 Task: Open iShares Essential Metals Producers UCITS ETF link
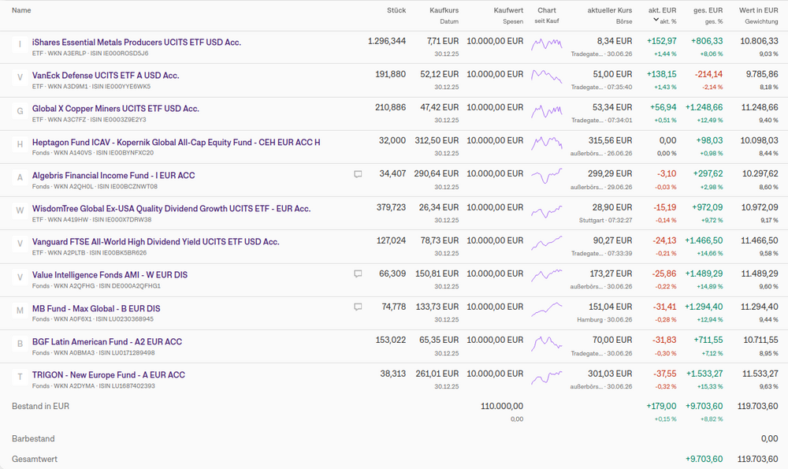click(x=136, y=43)
